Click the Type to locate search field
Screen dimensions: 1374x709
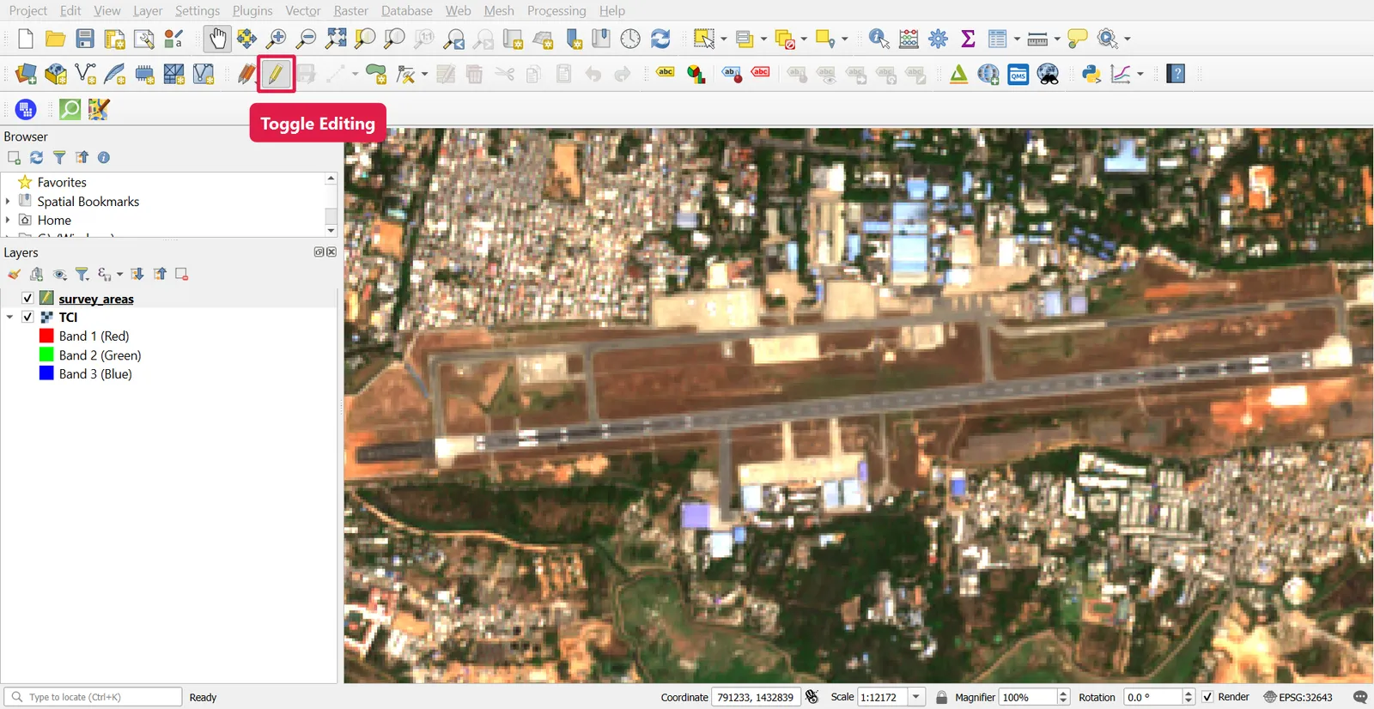click(93, 697)
